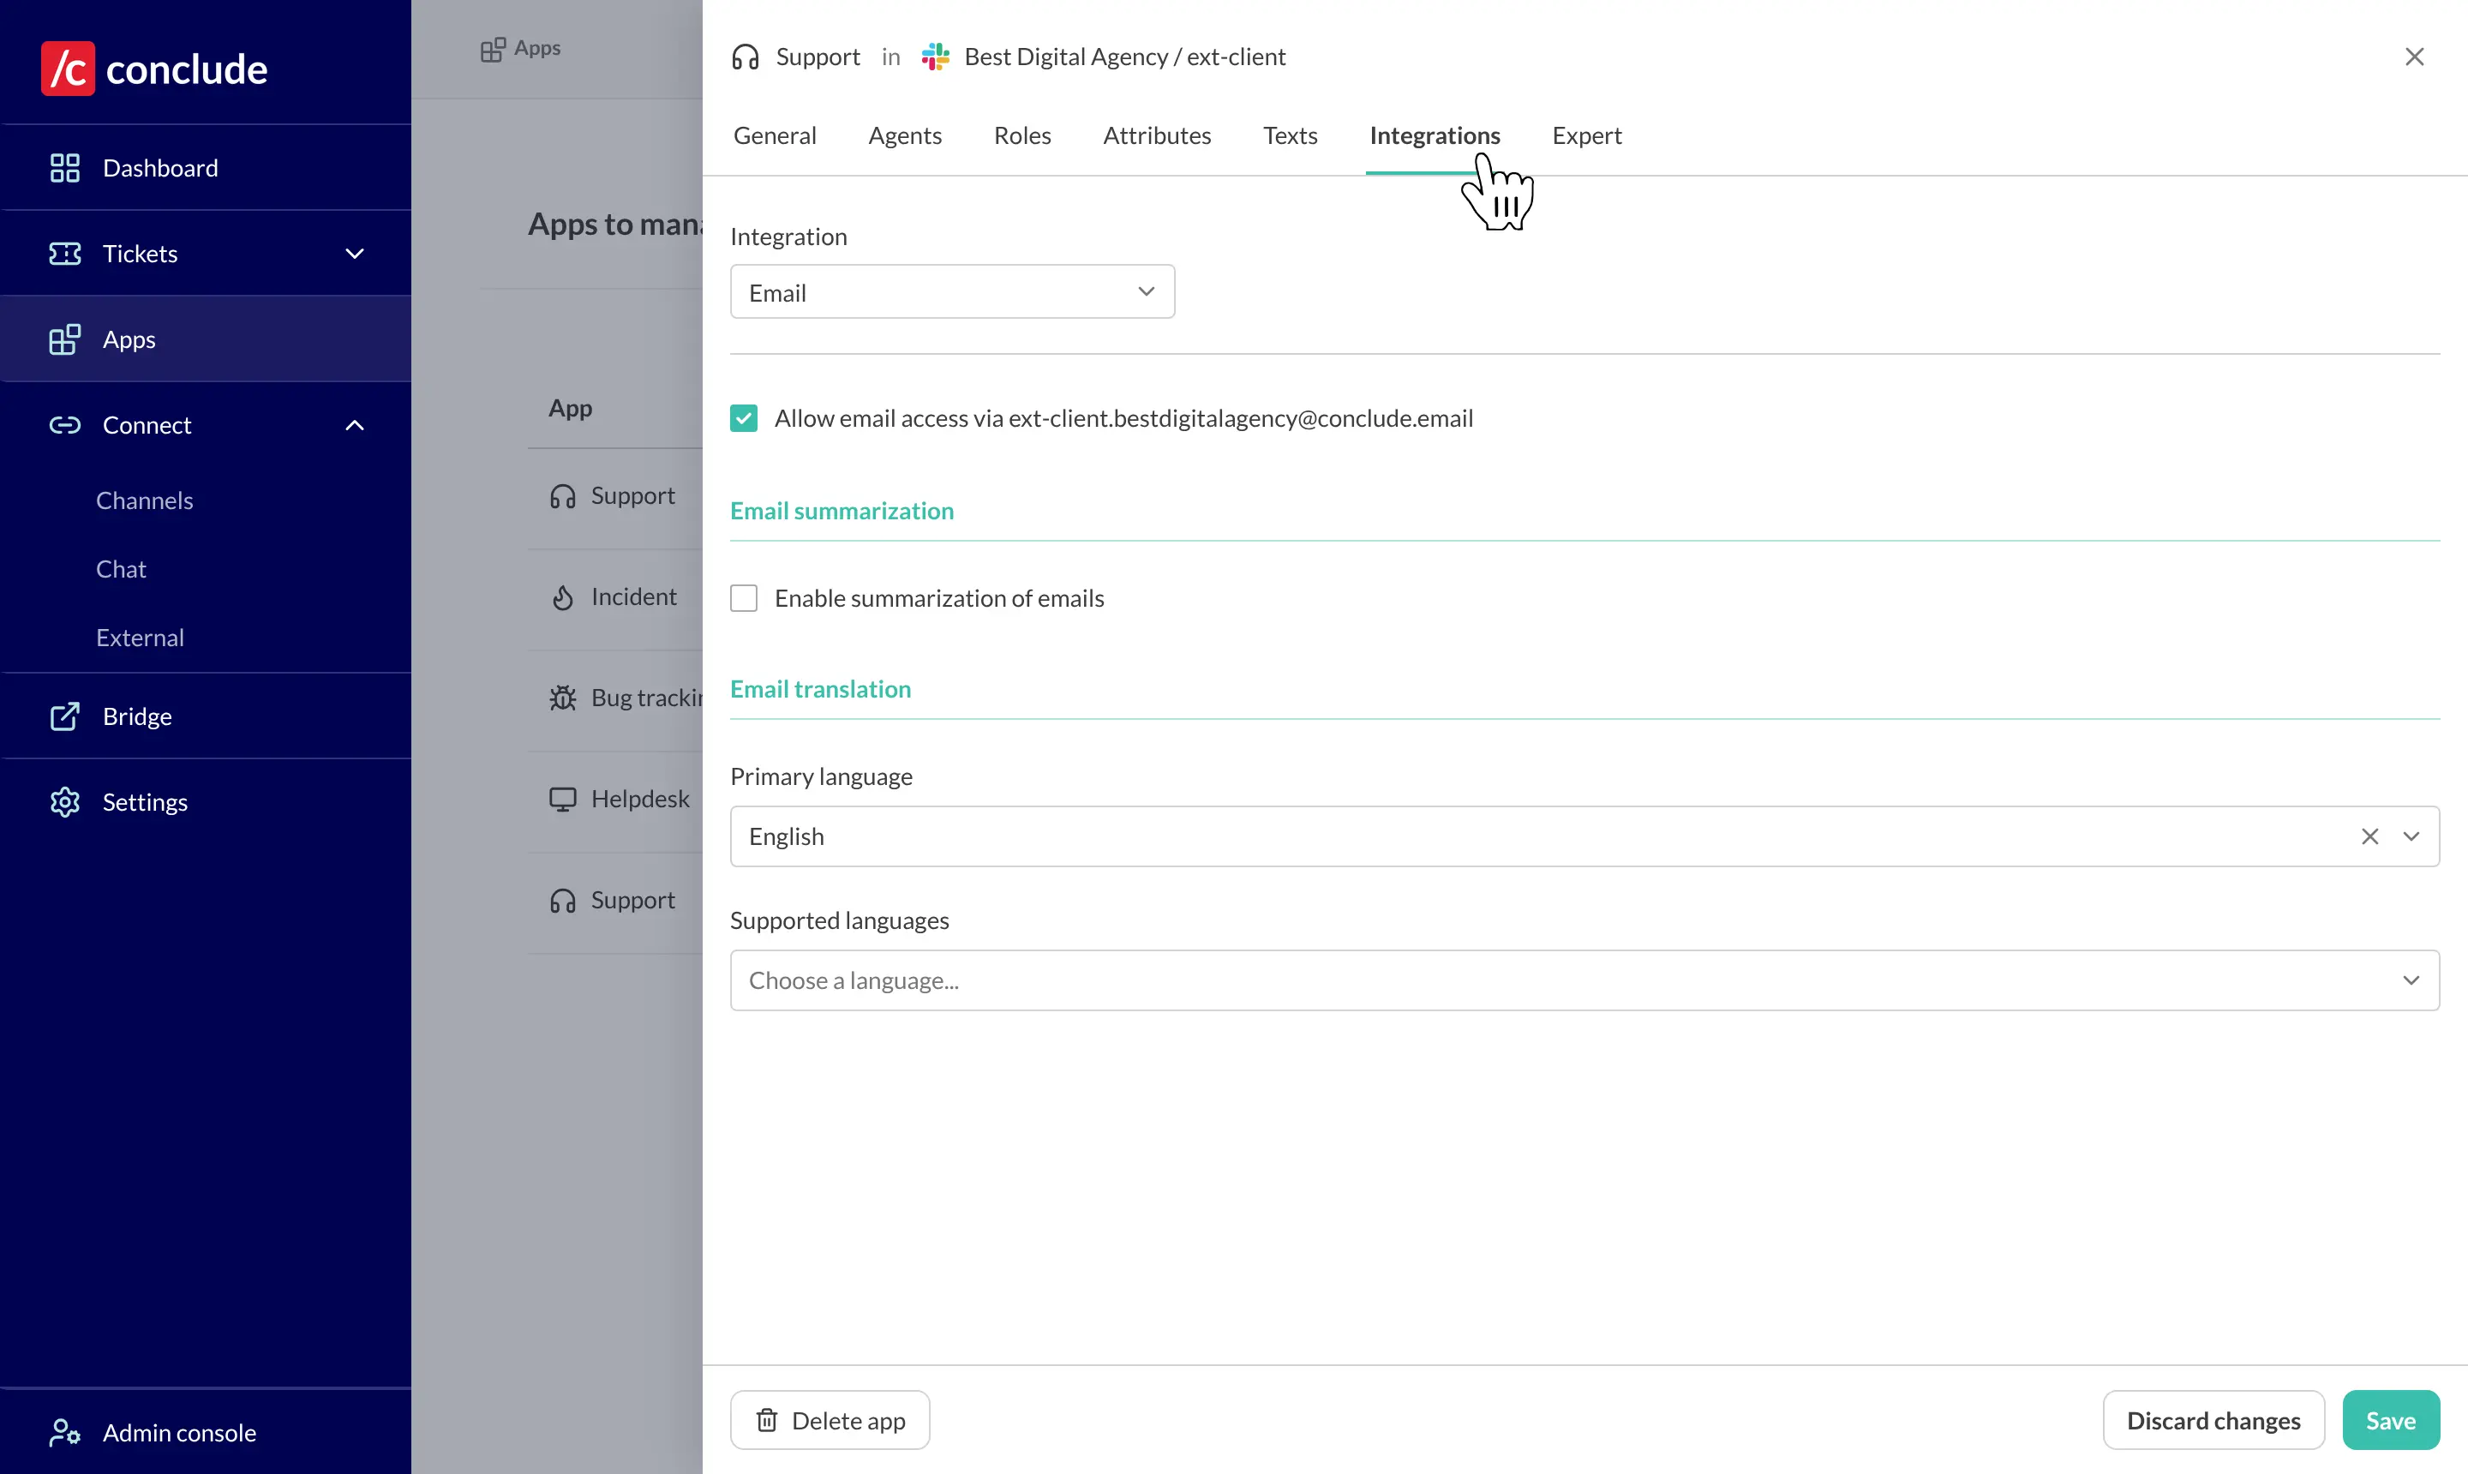Click the flame icon of the Incident app
2468x1474 pixels.
(x=563, y=597)
